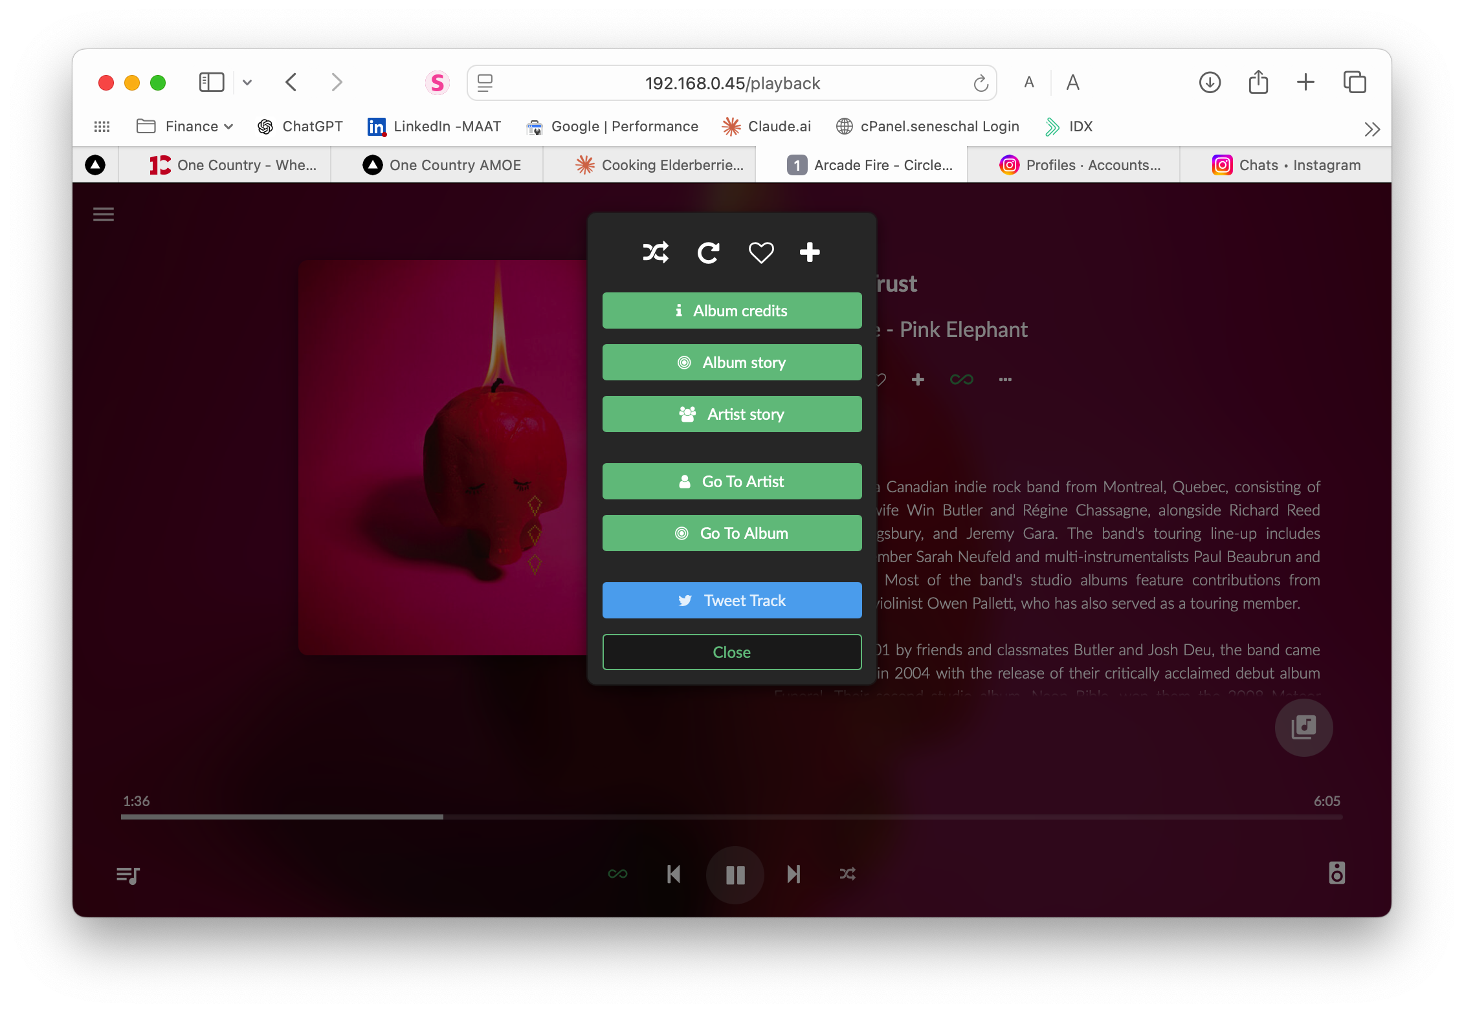Switch to One Country AMOE tab

point(437,165)
